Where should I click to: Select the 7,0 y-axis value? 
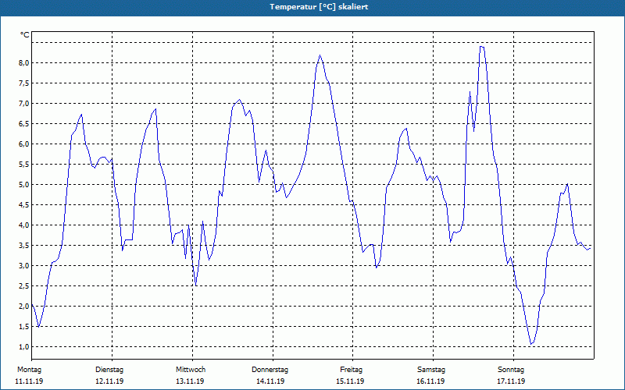click(24, 104)
